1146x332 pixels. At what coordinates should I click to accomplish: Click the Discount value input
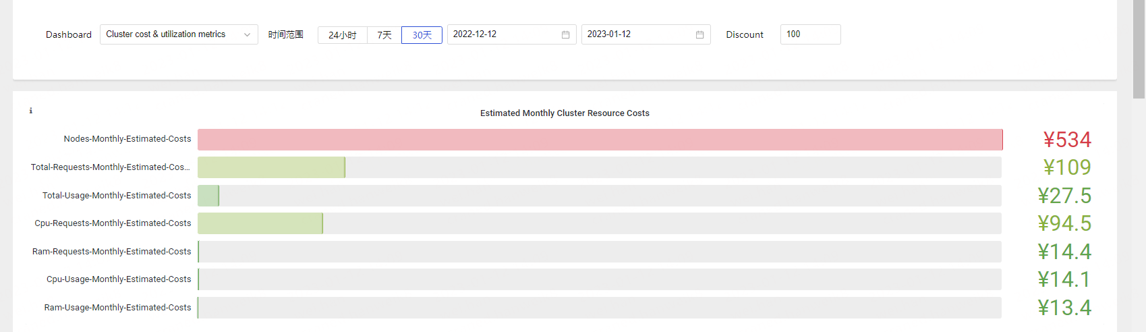tap(810, 34)
